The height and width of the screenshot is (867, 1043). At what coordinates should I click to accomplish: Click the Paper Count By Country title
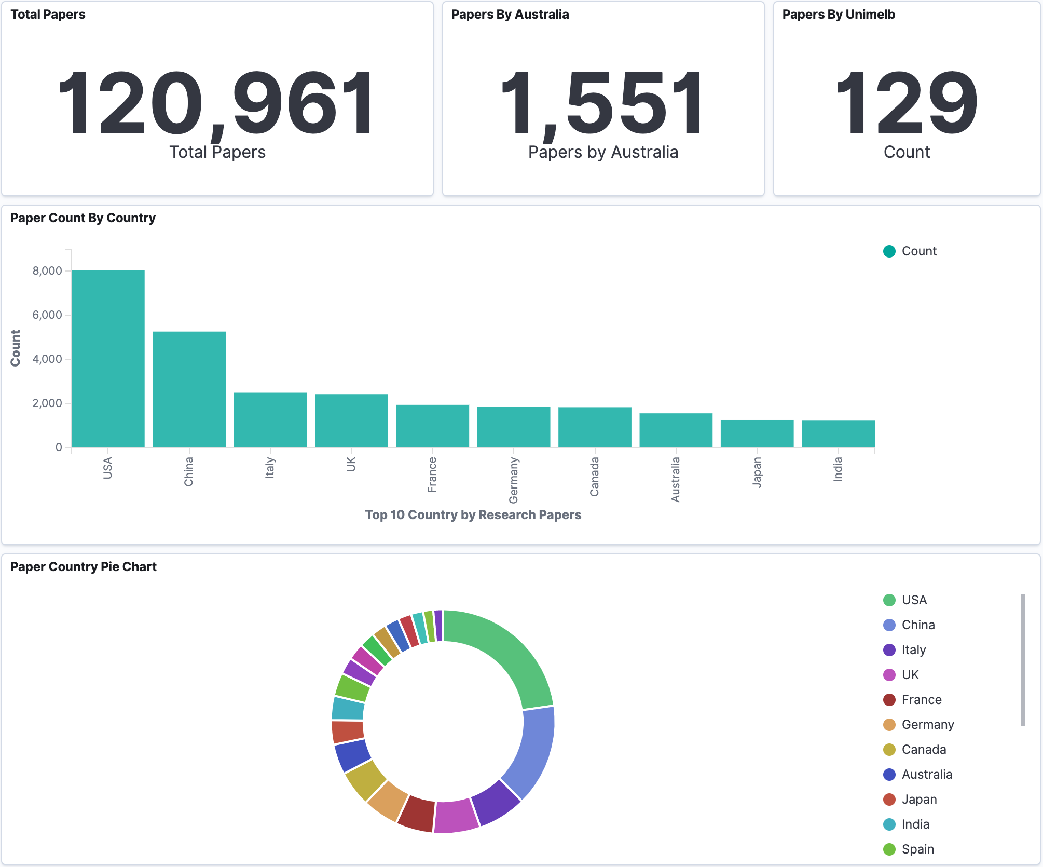click(x=83, y=218)
